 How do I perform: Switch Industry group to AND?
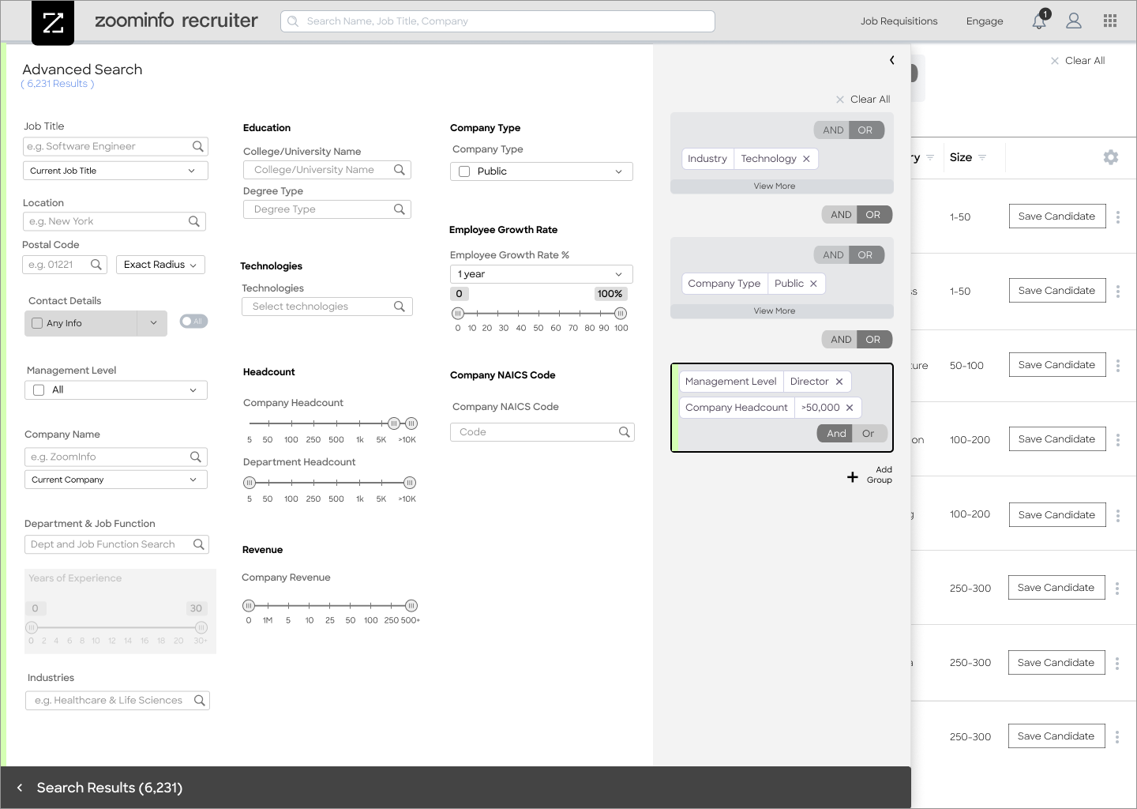833,130
